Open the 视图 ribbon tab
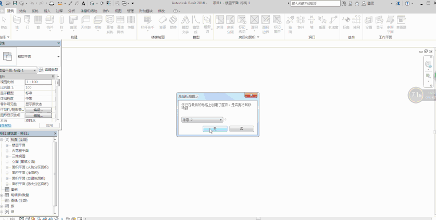Image resolution: width=436 pixels, height=220 pixels. pos(118,10)
